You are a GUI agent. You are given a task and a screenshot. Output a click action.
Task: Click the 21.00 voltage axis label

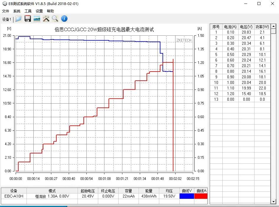[7, 36]
